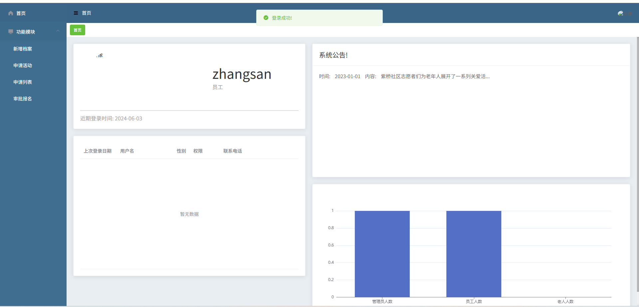Go to 申请列表 in the sidebar
The width and height of the screenshot is (639, 307).
click(23, 82)
